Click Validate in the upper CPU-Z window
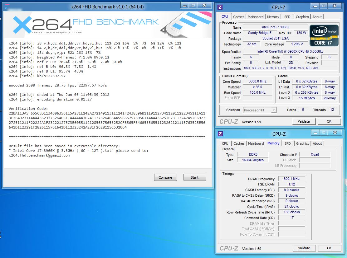Screen dimensions: 347x258 pos(304,121)
